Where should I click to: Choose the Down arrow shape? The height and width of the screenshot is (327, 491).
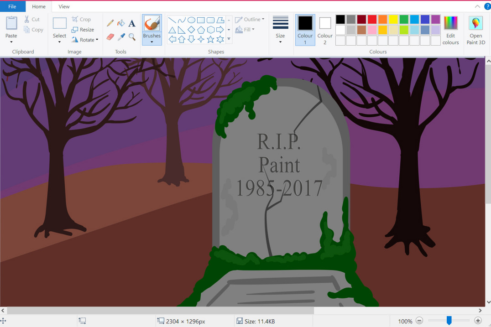coord(191,39)
